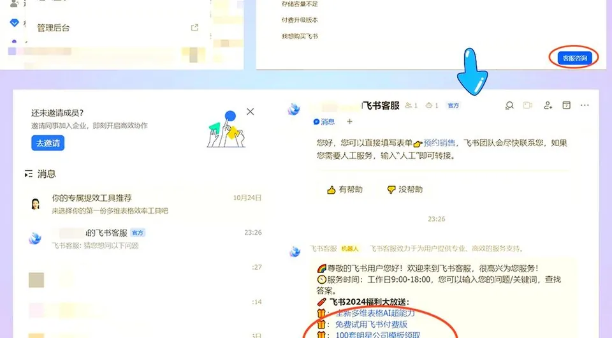Open the 100套明星公司模板领取 link

coord(378,335)
